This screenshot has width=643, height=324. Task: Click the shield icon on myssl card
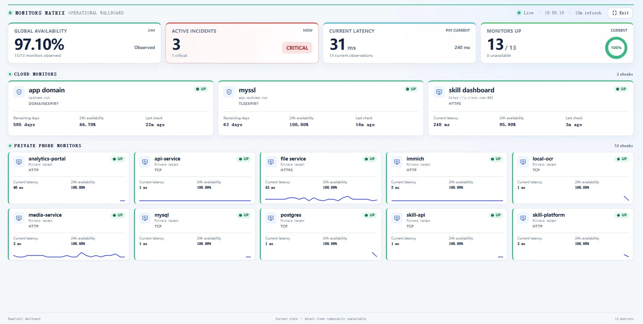pyautogui.click(x=229, y=92)
